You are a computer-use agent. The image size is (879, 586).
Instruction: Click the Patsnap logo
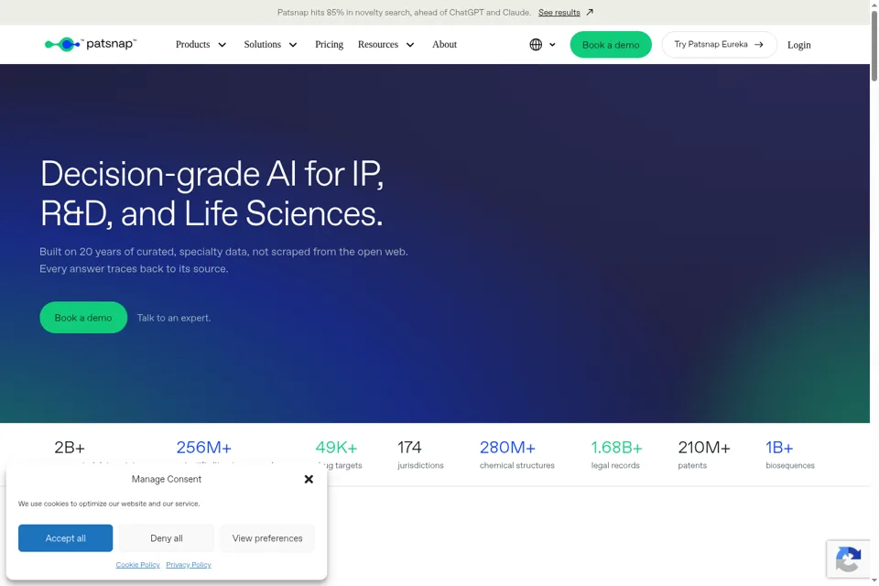click(x=91, y=44)
